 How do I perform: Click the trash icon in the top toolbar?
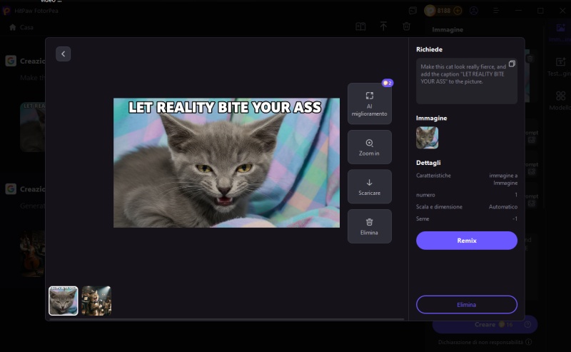pyautogui.click(x=406, y=26)
